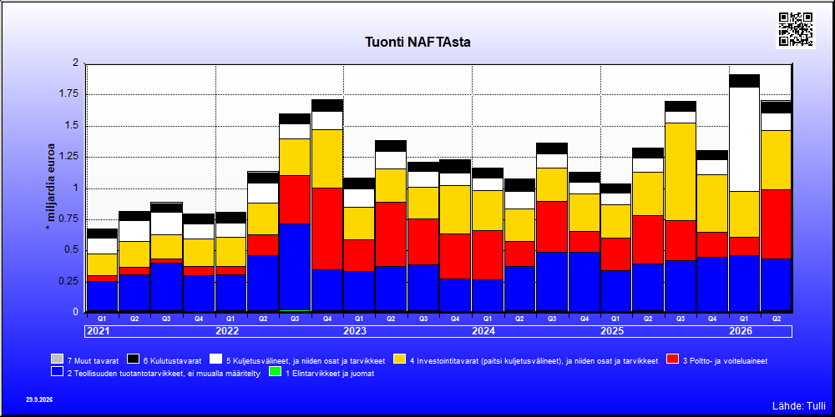Click the tall blue segment in 2022 Q3 bar
The height and width of the screenshot is (417, 835).
pos(295,267)
